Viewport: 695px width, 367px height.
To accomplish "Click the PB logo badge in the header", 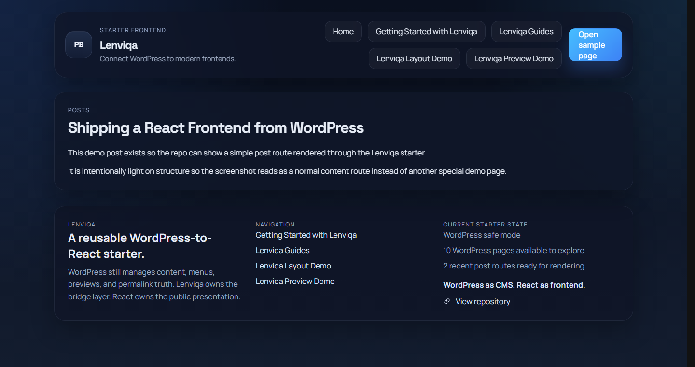I will [x=79, y=45].
